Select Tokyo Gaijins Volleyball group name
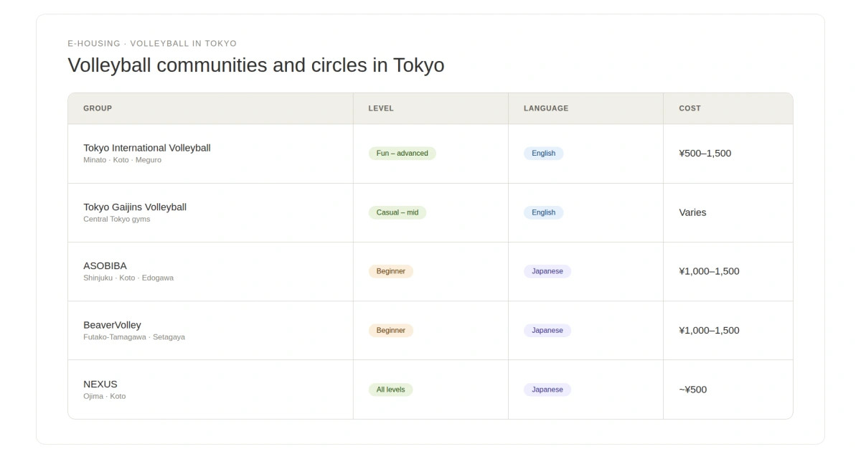Image resolution: width=861 pixels, height=452 pixels. click(x=135, y=207)
